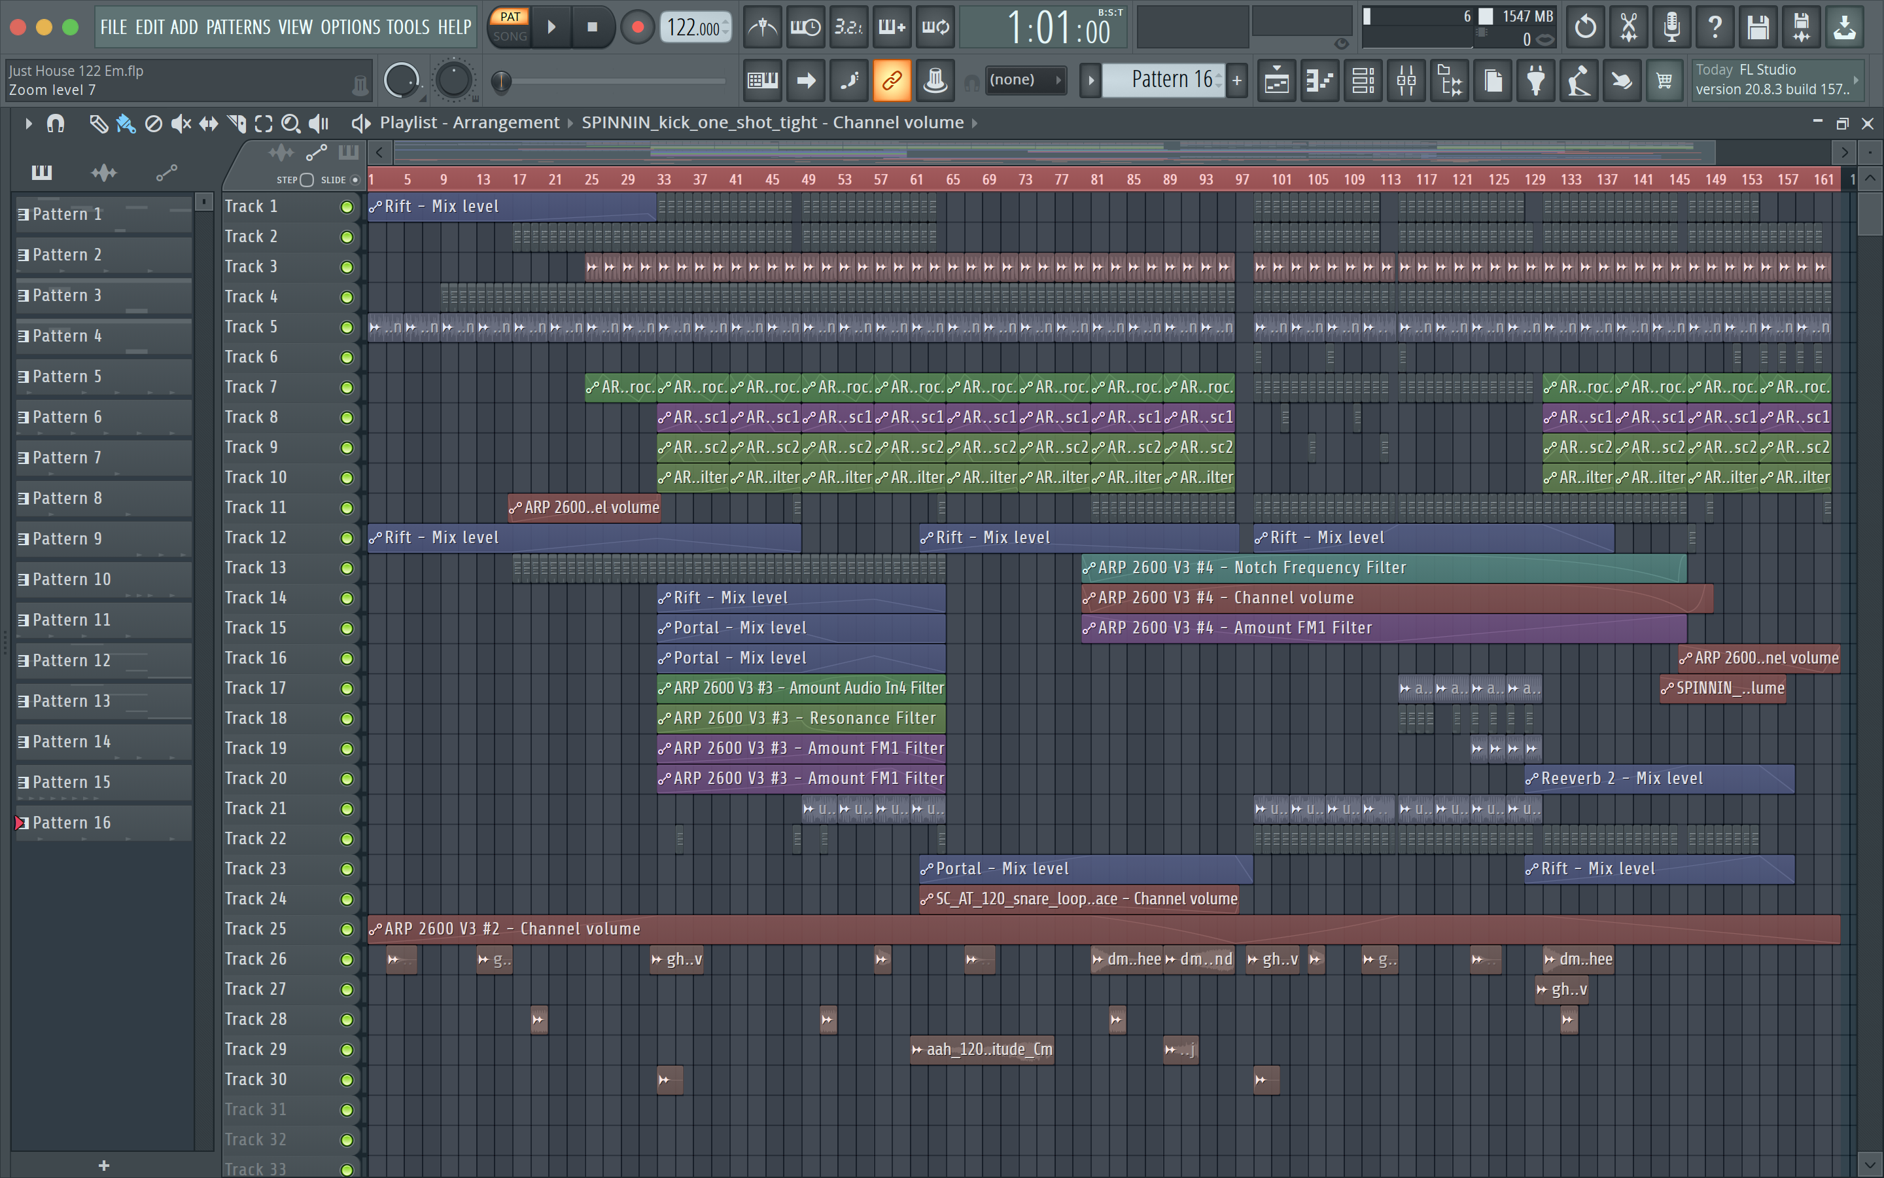Click the master pitch knob
This screenshot has width=1884, height=1178.
[x=454, y=79]
